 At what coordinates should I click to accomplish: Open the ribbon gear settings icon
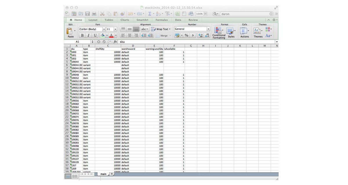(275, 20)
